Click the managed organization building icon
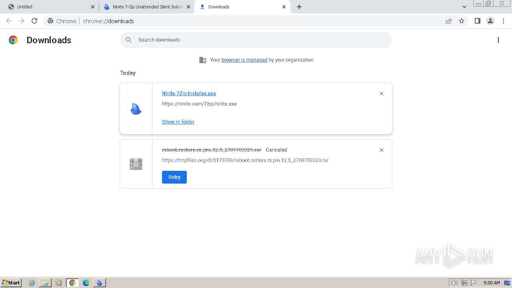 (203, 60)
